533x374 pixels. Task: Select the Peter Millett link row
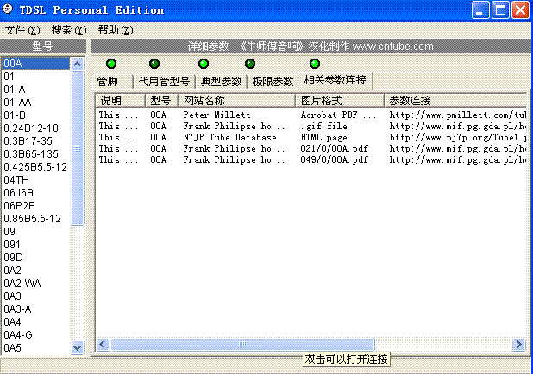216,115
